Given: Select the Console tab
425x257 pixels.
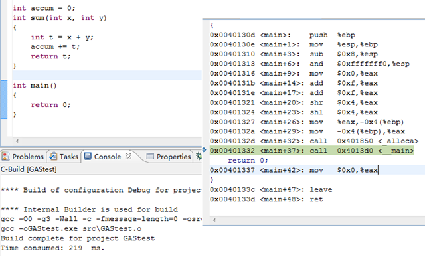Looking at the screenshot, I should point(108,157).
